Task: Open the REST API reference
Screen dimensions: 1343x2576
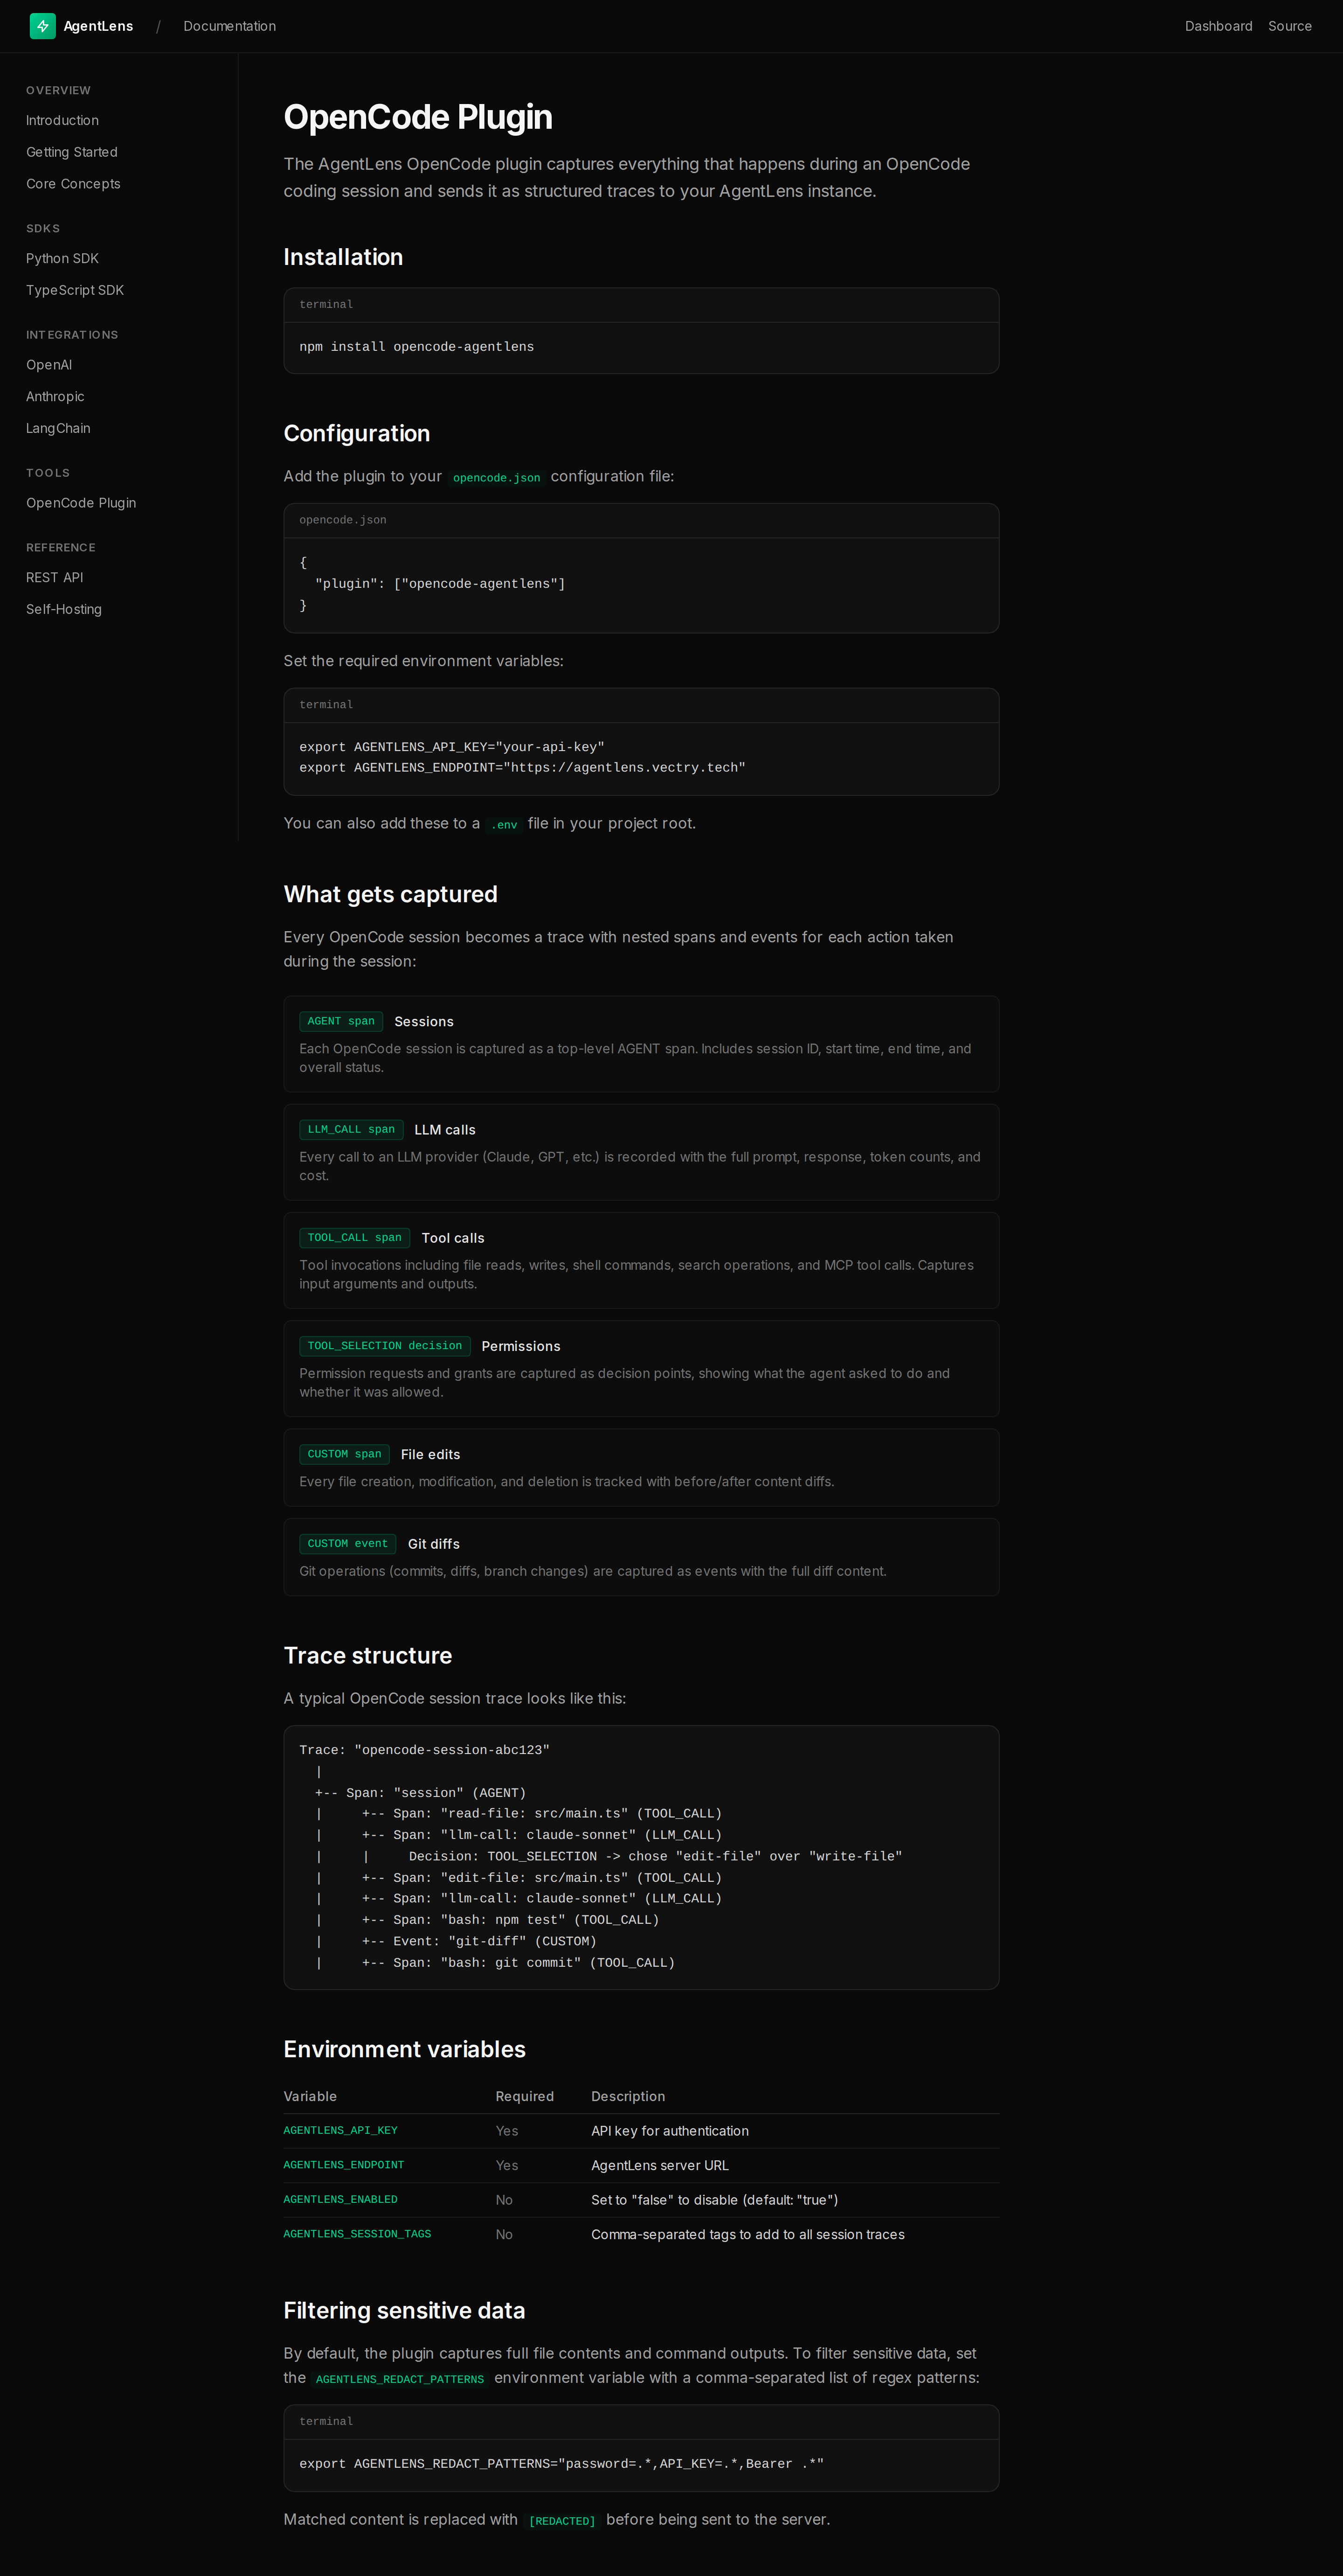Action: tap(54, 578)
